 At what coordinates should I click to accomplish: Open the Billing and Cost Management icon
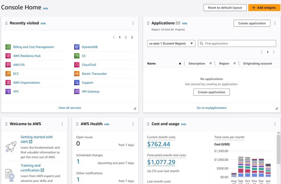click(8, 47)
